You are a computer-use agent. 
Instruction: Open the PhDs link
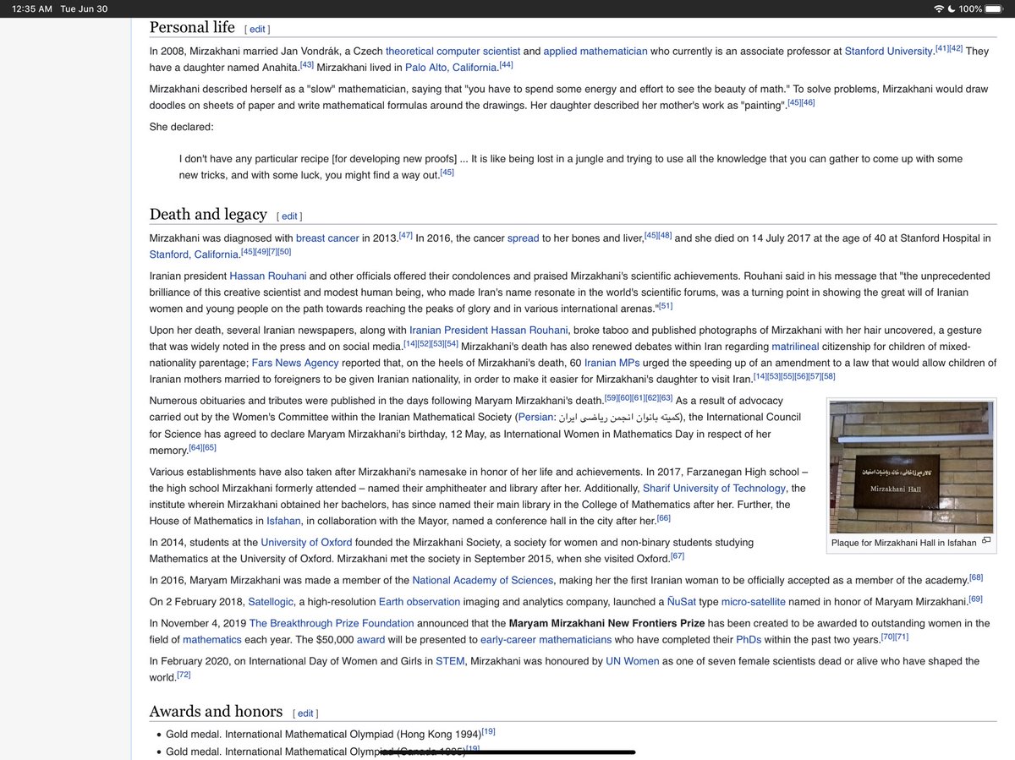tap(749, 640)
